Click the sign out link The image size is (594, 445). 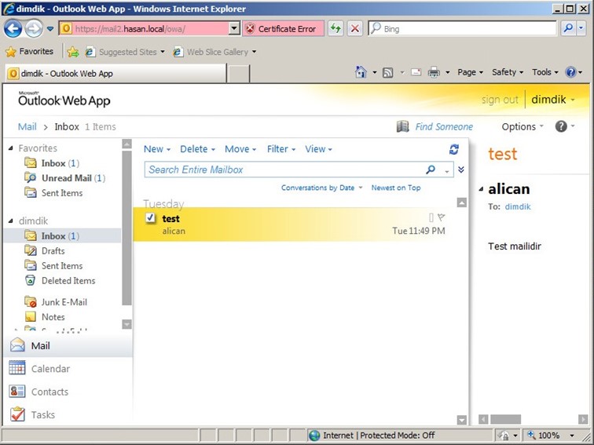click(x=500, y=100)
